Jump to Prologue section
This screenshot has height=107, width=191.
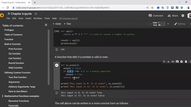(9, 30)
